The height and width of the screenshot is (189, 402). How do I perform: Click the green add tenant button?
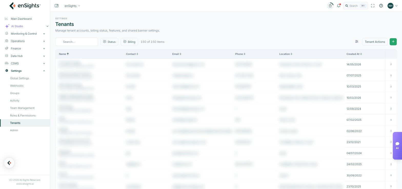click(x=393, y=42)
